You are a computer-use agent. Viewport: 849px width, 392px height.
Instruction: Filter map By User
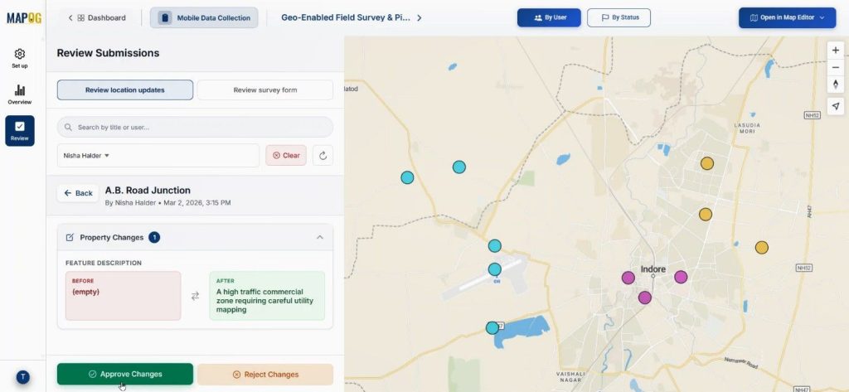pos(549,18)
